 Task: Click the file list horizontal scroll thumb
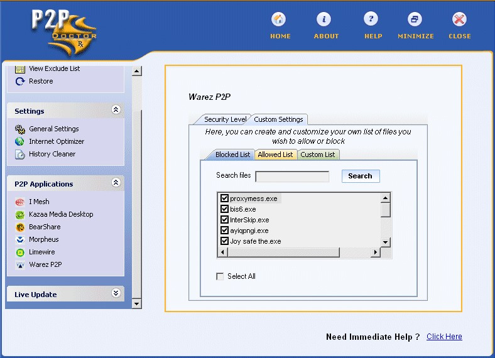[283, 252]
